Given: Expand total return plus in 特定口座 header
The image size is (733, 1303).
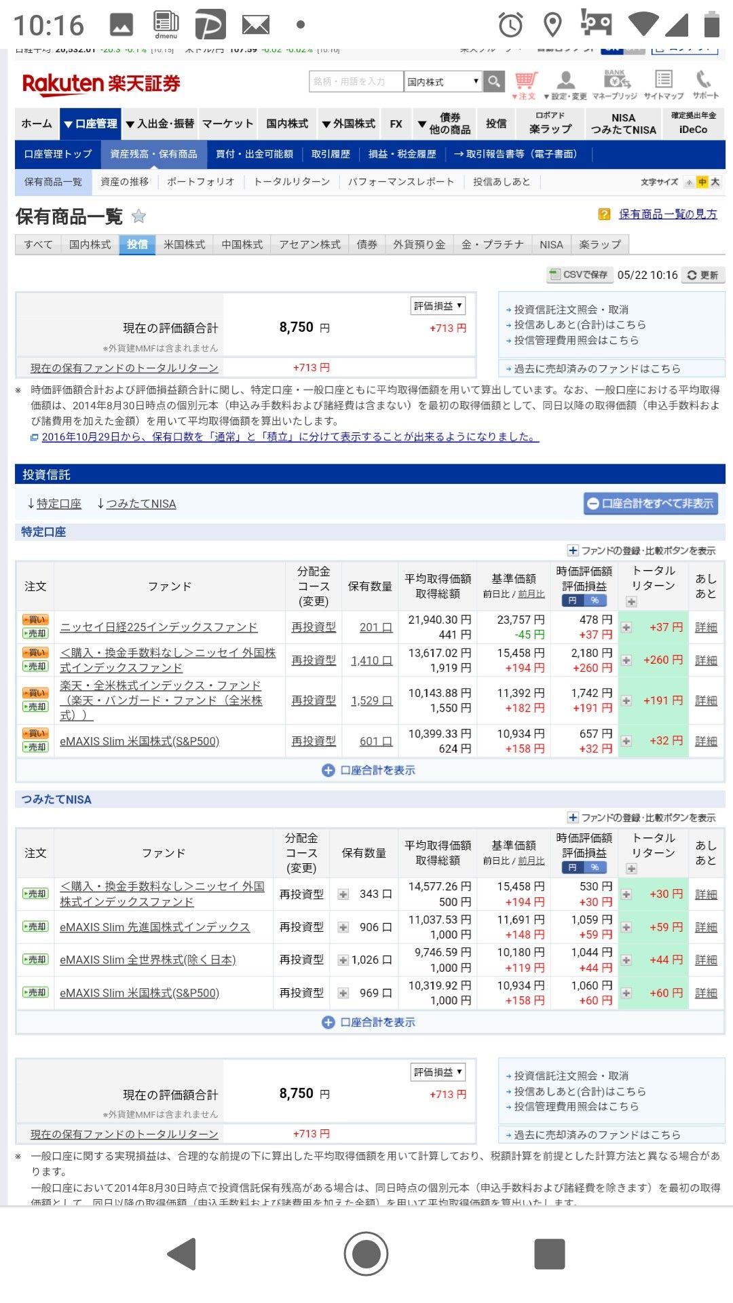Looking at the screenshot, I should click(x=631, y=602).
